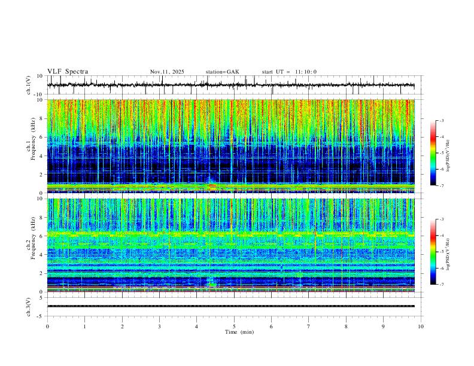This screenshot has width=474, height=366.
Task: Click the log(PSD) label beside the ch.1 colorbar
Action: coord(448,156)
